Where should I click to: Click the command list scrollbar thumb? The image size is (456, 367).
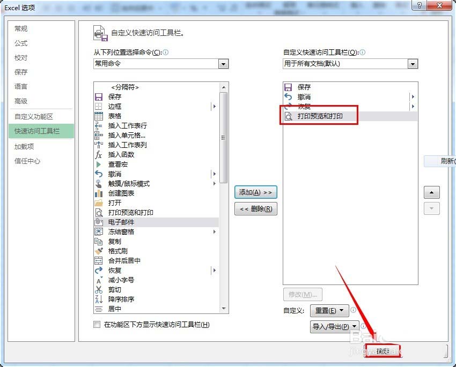[223, 138]
